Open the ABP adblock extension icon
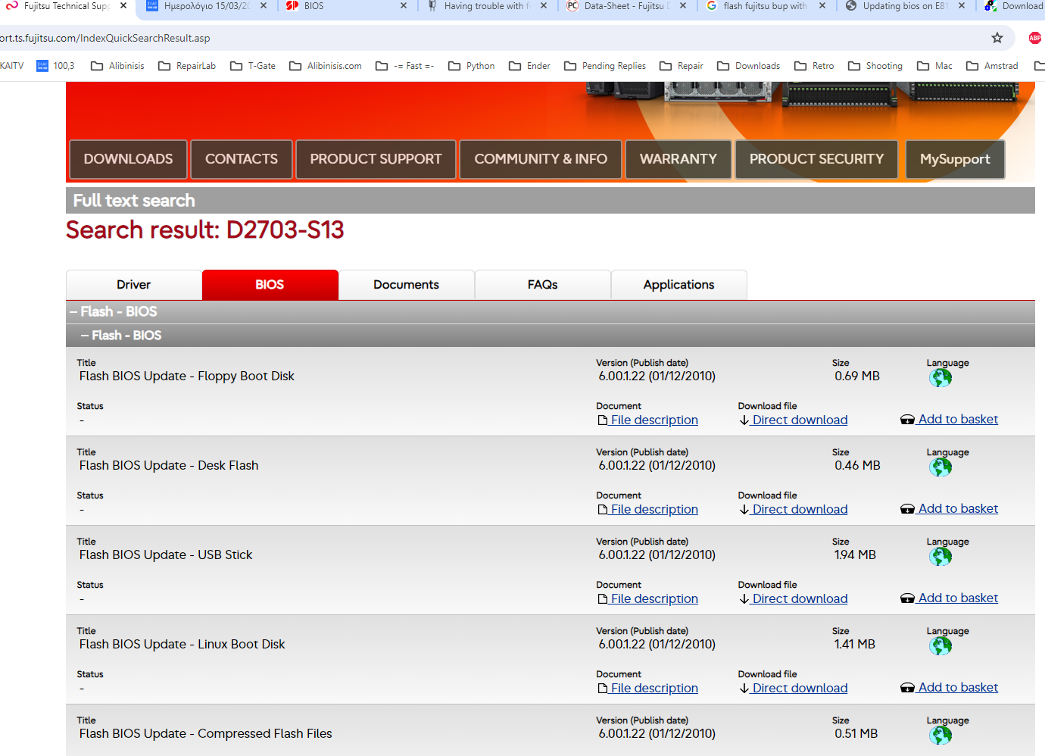Viewport: 1045px width, 756px height. pos(1034,38)
